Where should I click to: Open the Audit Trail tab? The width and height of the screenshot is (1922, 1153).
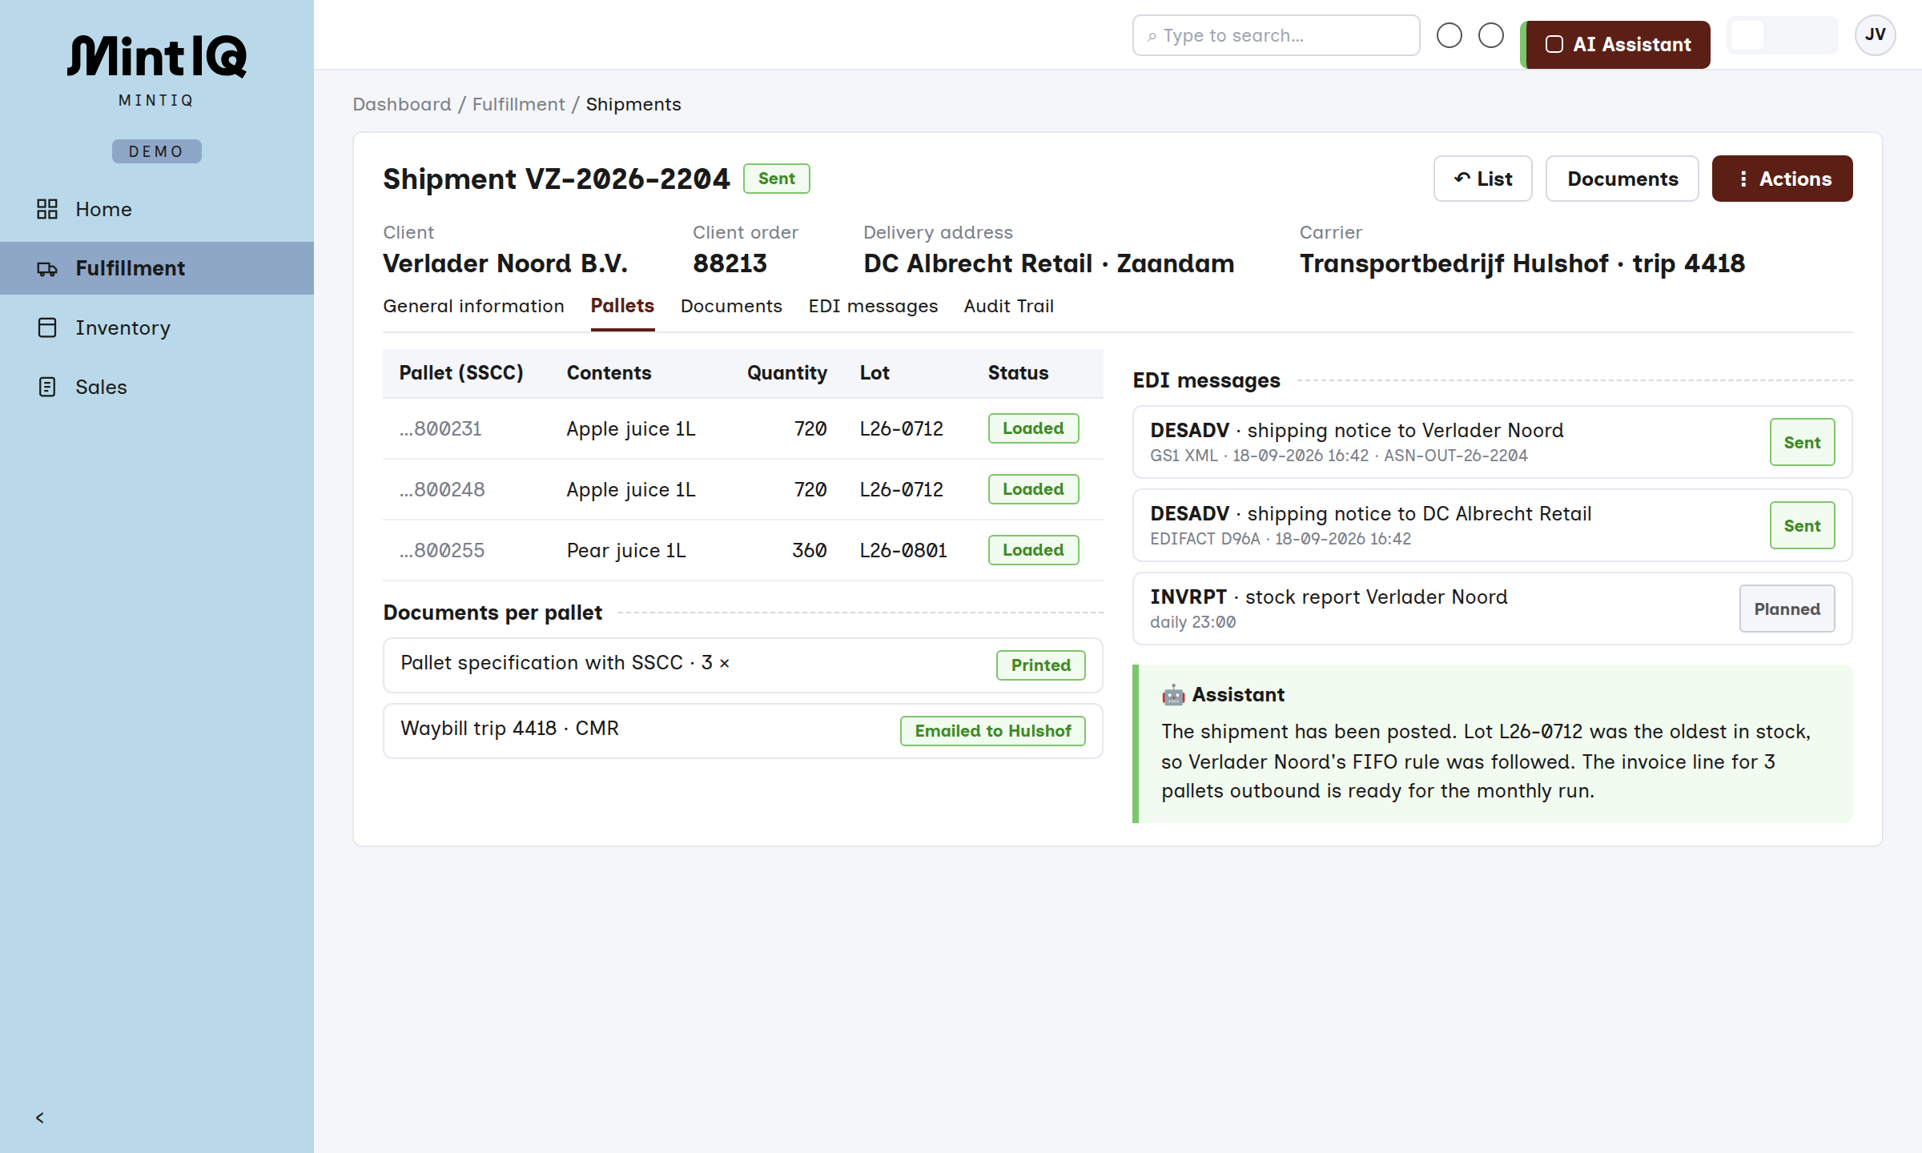tap(1009, 306)
